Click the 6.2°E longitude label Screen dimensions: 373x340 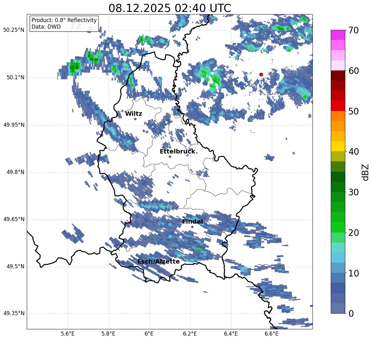(x=190, y=334)
